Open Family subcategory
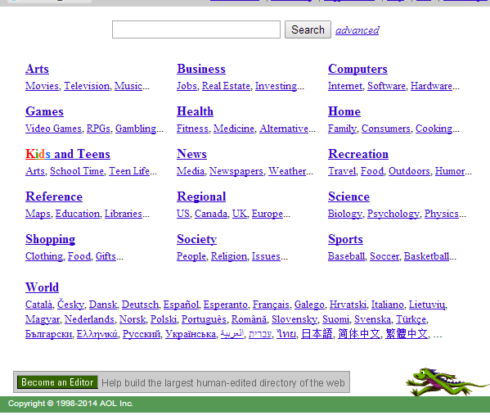 click(x=342, y=129)
